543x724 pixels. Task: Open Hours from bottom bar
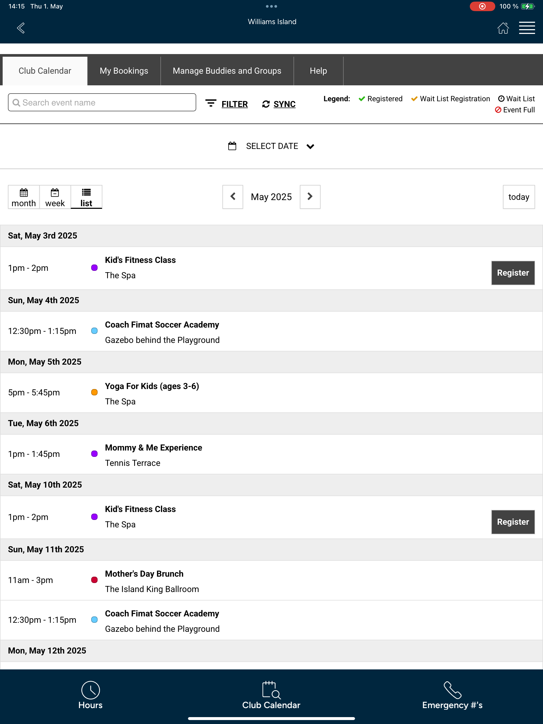[x=90, y=695]
